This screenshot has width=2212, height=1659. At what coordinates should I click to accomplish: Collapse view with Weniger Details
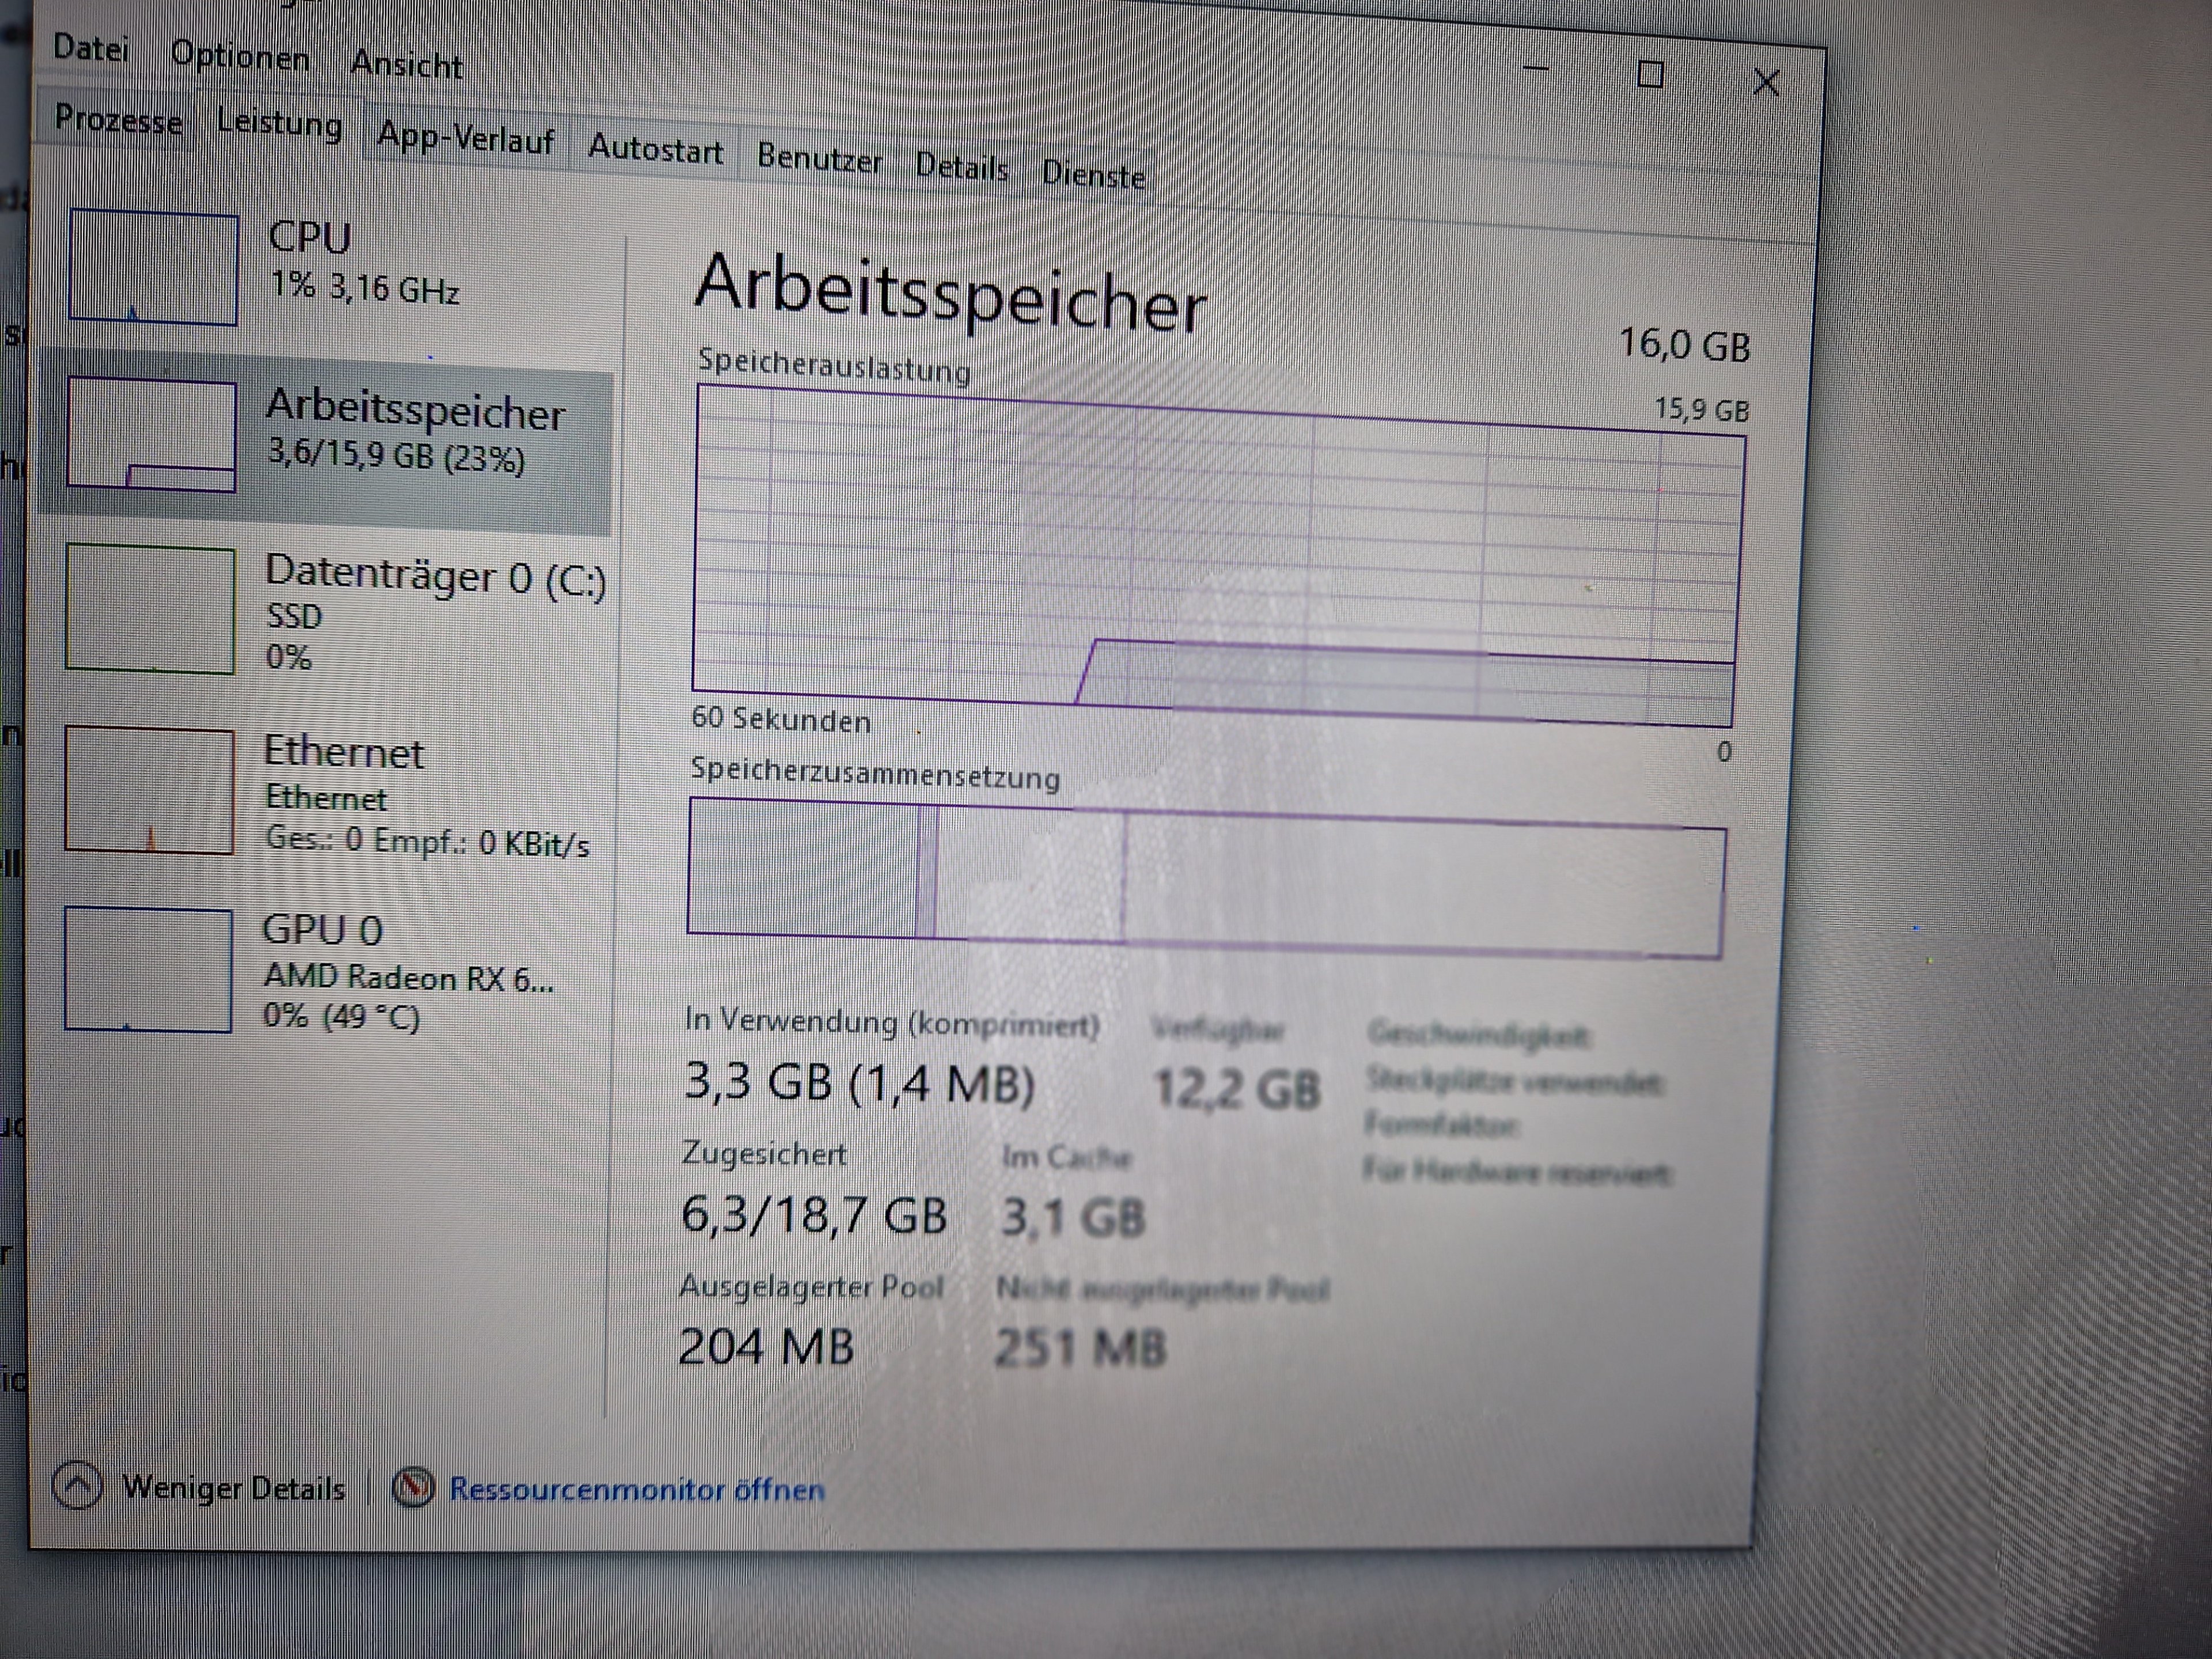(x=233, y=1488)
